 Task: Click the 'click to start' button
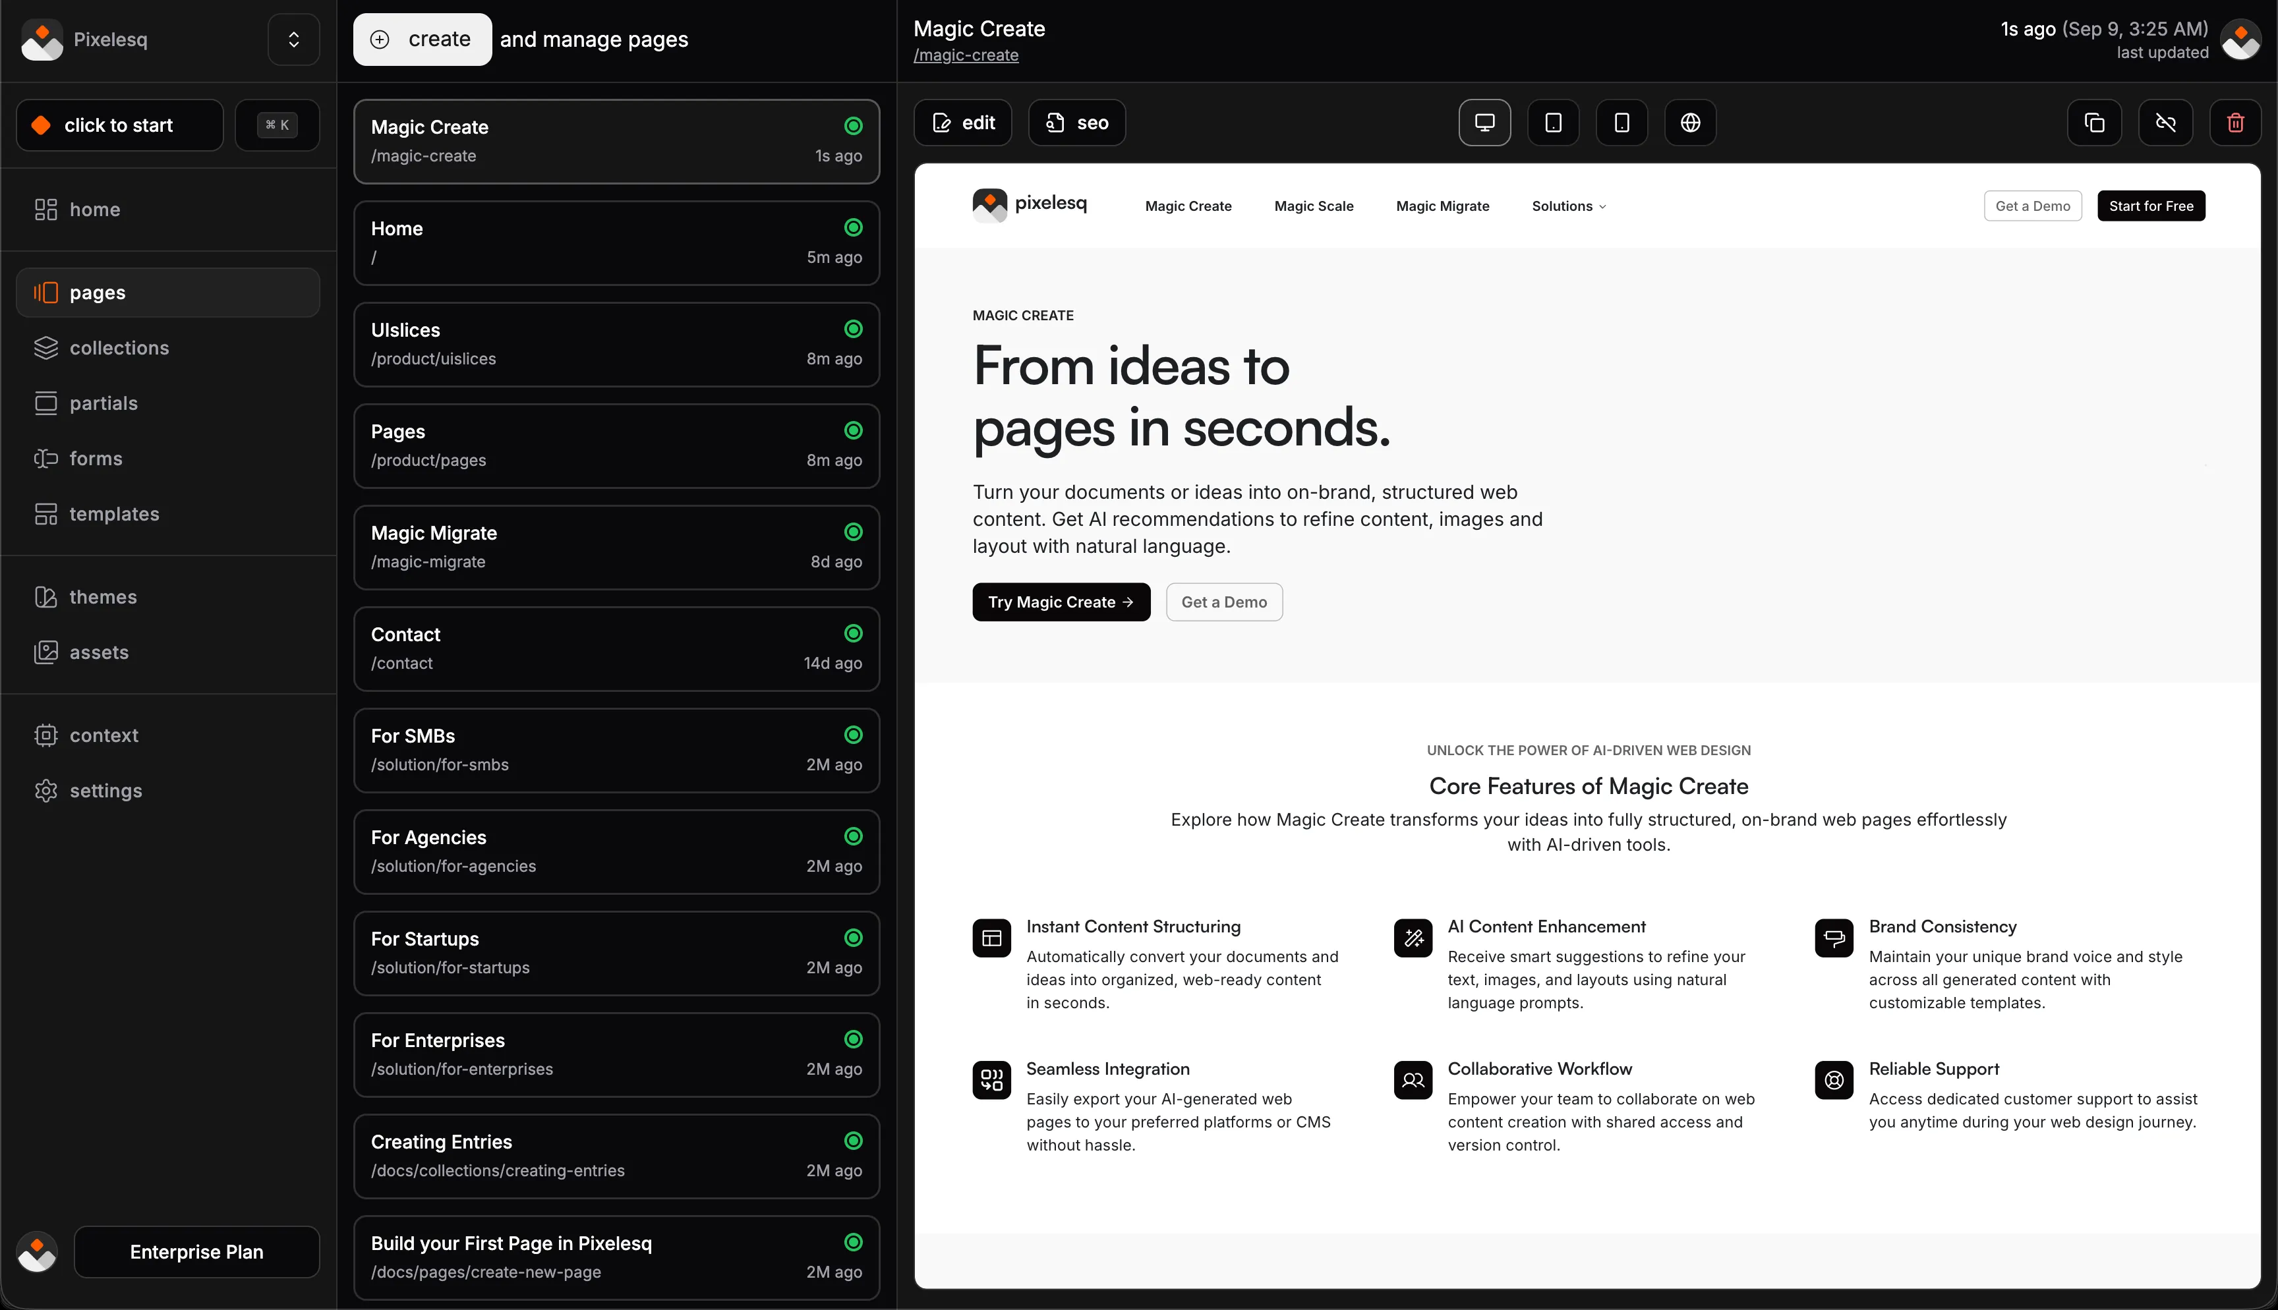tap(120, 125)
